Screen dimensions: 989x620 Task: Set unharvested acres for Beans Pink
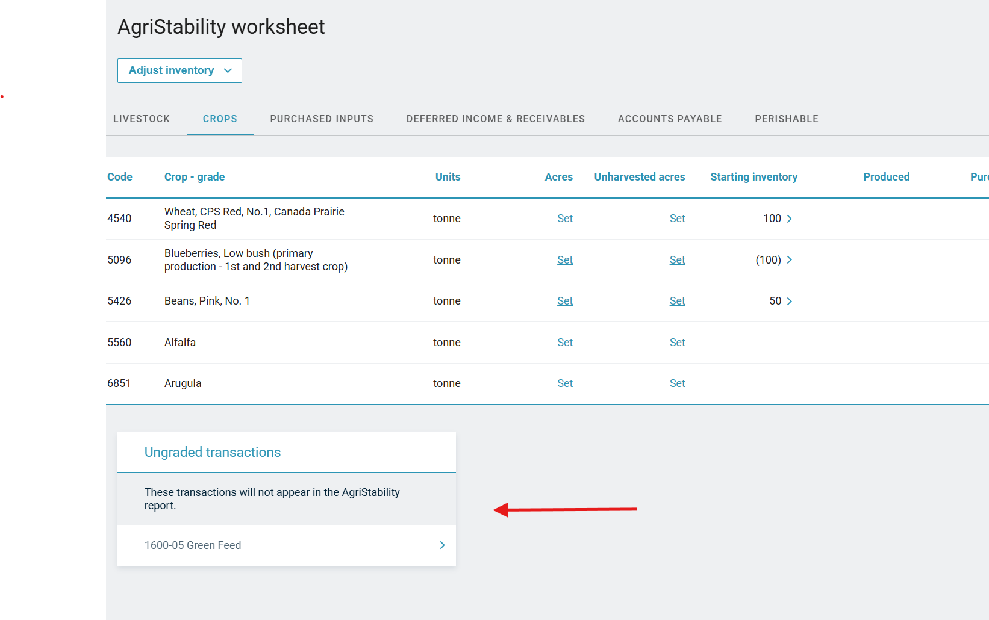pyautogui.click(x=677, y=301)
